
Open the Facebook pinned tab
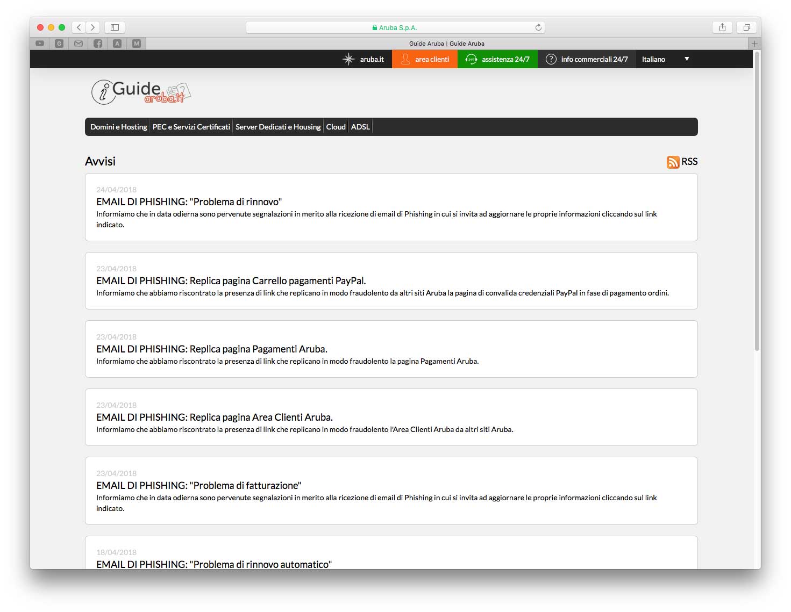98,44
